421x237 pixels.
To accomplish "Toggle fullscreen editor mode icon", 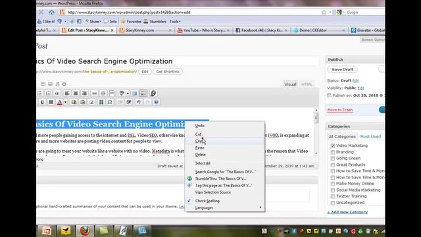I will coord(134,93).
